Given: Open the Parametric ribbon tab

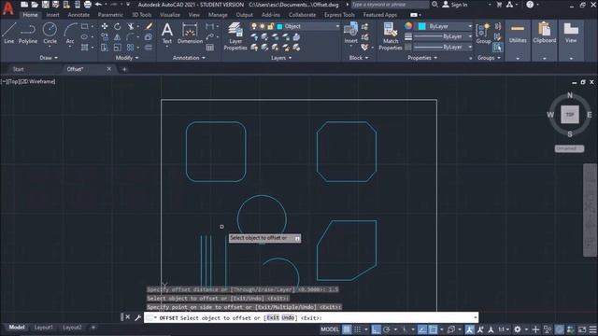Looking at the screenshot, I should (110, 15).
